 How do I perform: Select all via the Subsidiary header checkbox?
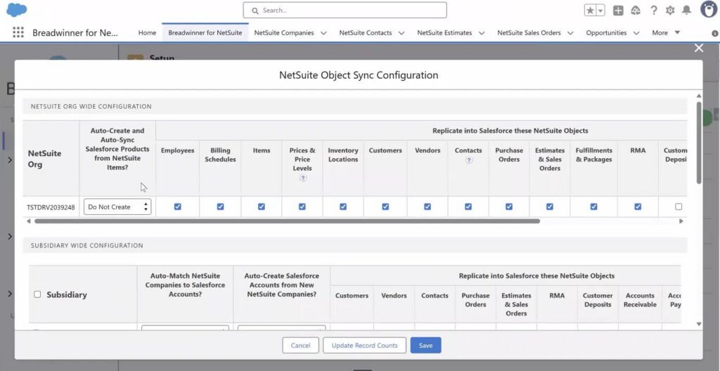point(37,294)
